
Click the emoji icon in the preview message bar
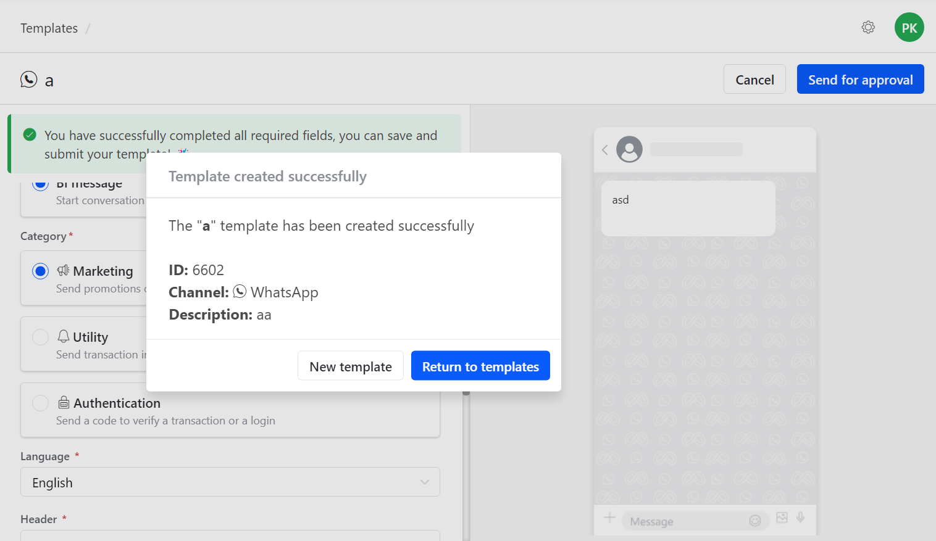point(755,521)
